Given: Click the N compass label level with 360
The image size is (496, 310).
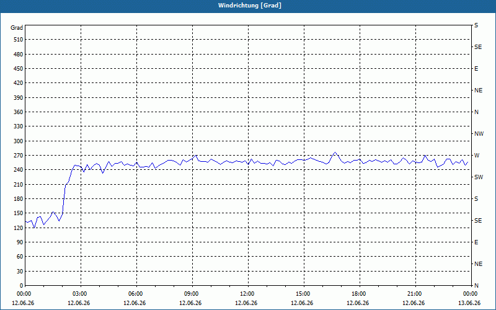Looking at the screenshot, I should click(476, 112).
